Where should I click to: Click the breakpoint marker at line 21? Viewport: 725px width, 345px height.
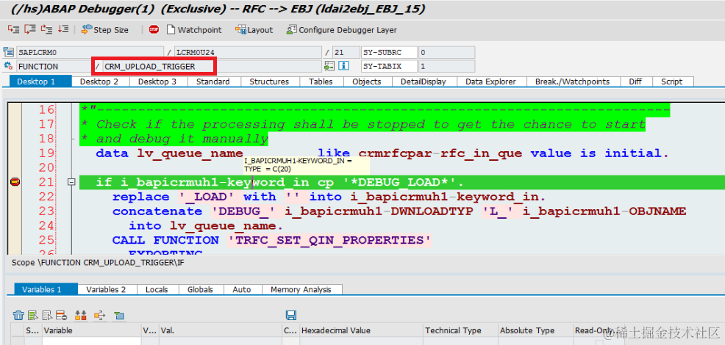coord(15,183)
